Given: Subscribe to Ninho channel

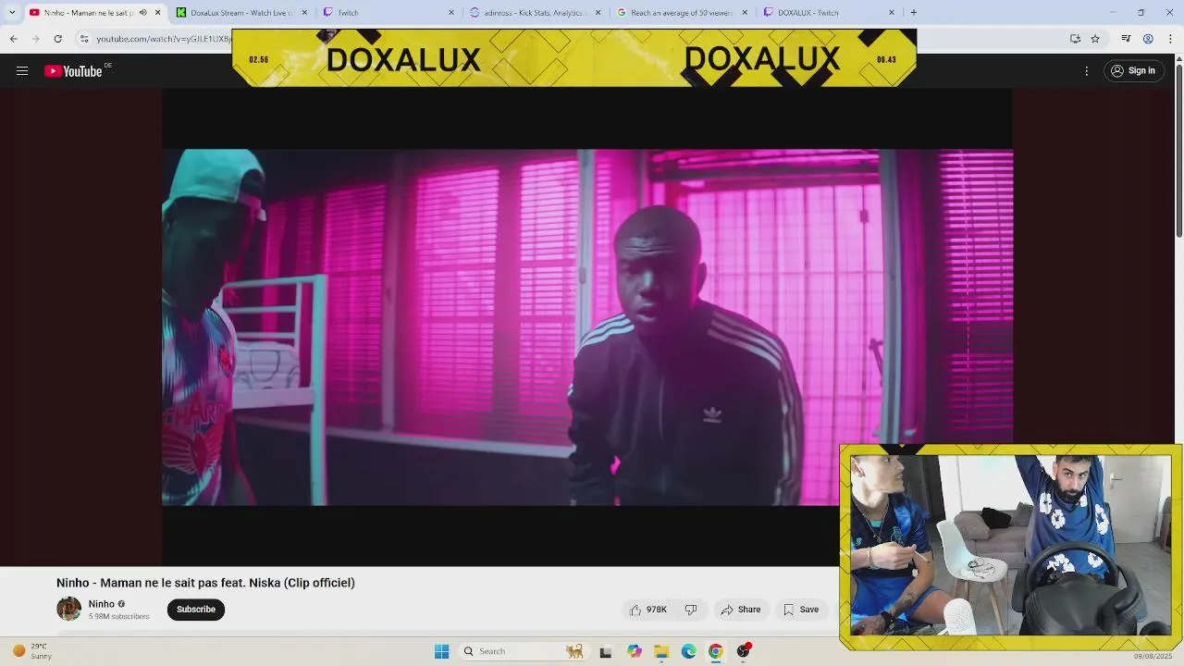Looking at the screenshot, I should (x=196, y=610).
